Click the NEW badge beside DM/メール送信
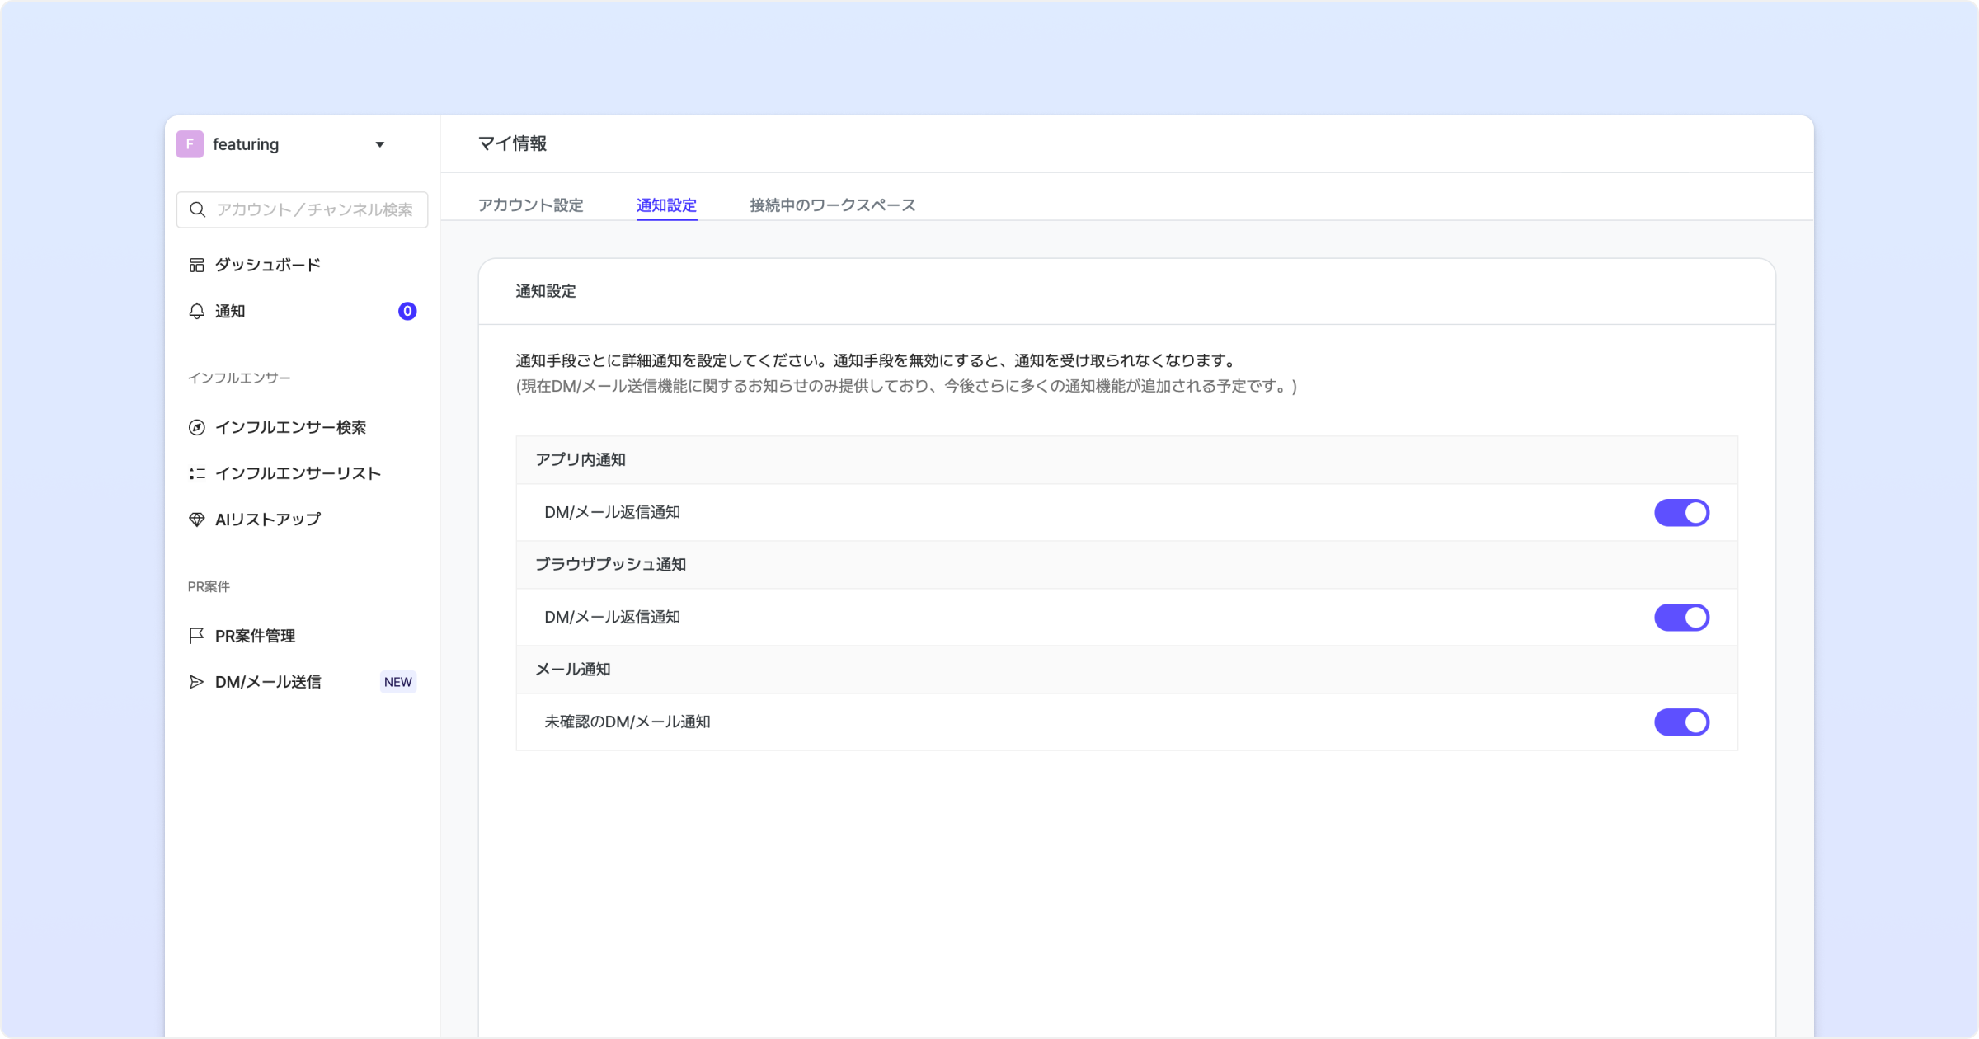The width and height of the screenshot is (1979, 1039). click(397, 682)
